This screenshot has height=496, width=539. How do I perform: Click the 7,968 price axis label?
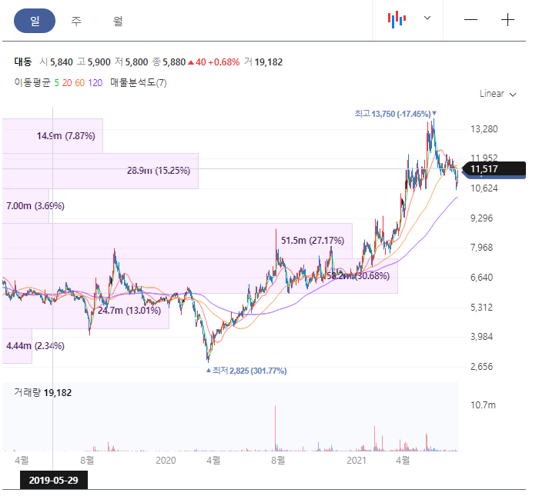481,248
